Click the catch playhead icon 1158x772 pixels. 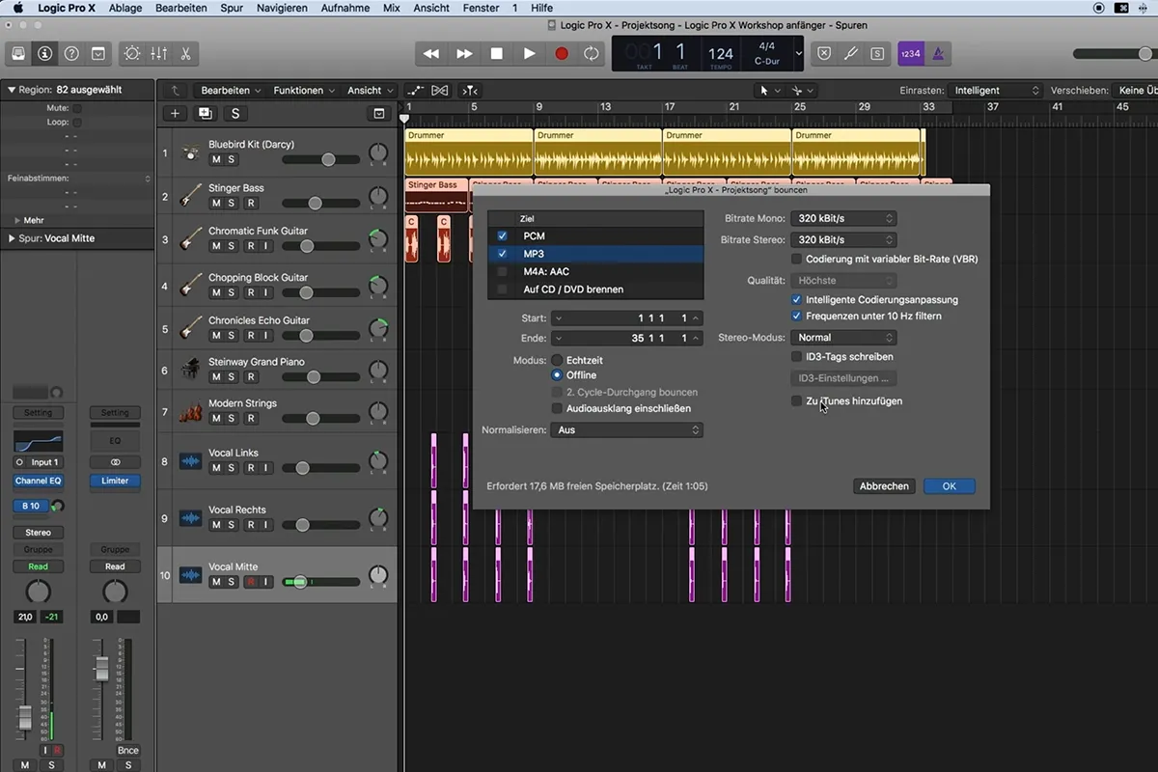click(x=468, y=91)
